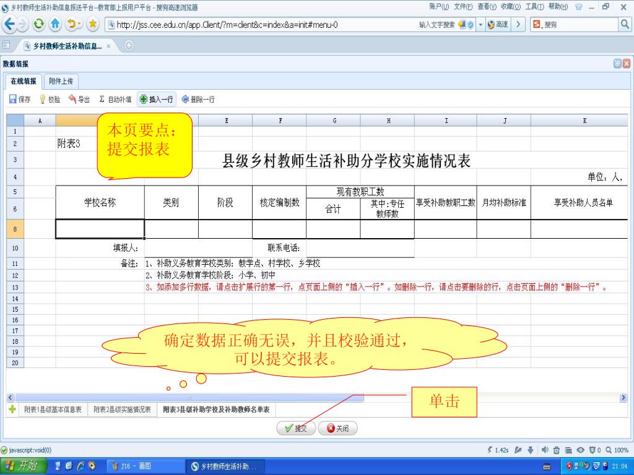Click 插入一行 insert row button
634x475 pixels.
point(157,99)
